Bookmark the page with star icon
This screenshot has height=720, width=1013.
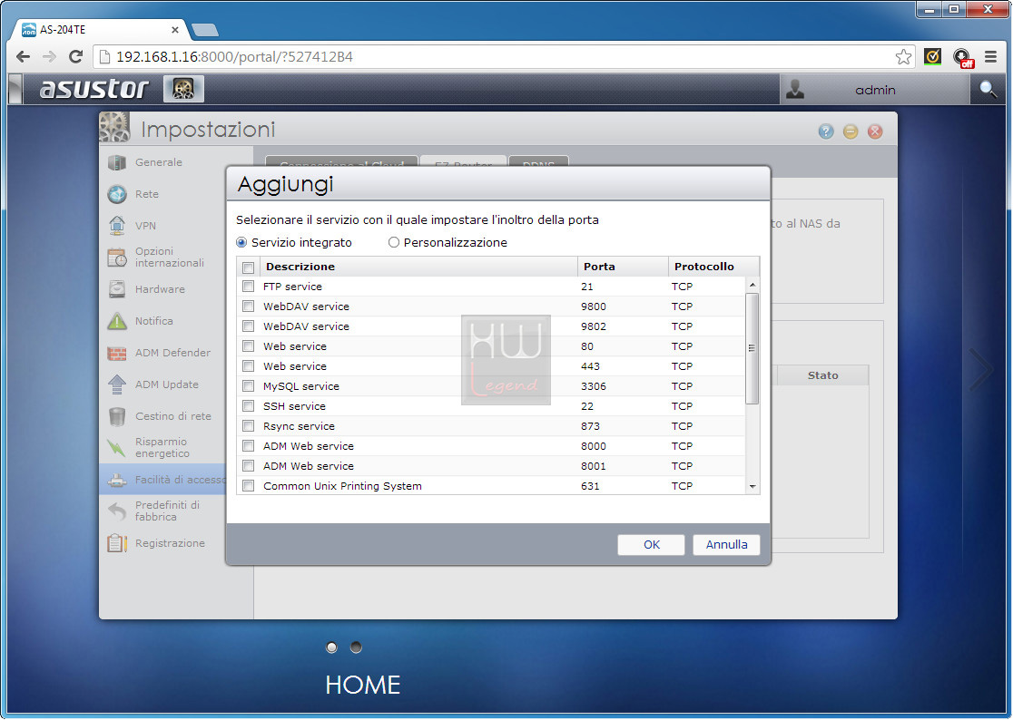[x=903, y=57]
